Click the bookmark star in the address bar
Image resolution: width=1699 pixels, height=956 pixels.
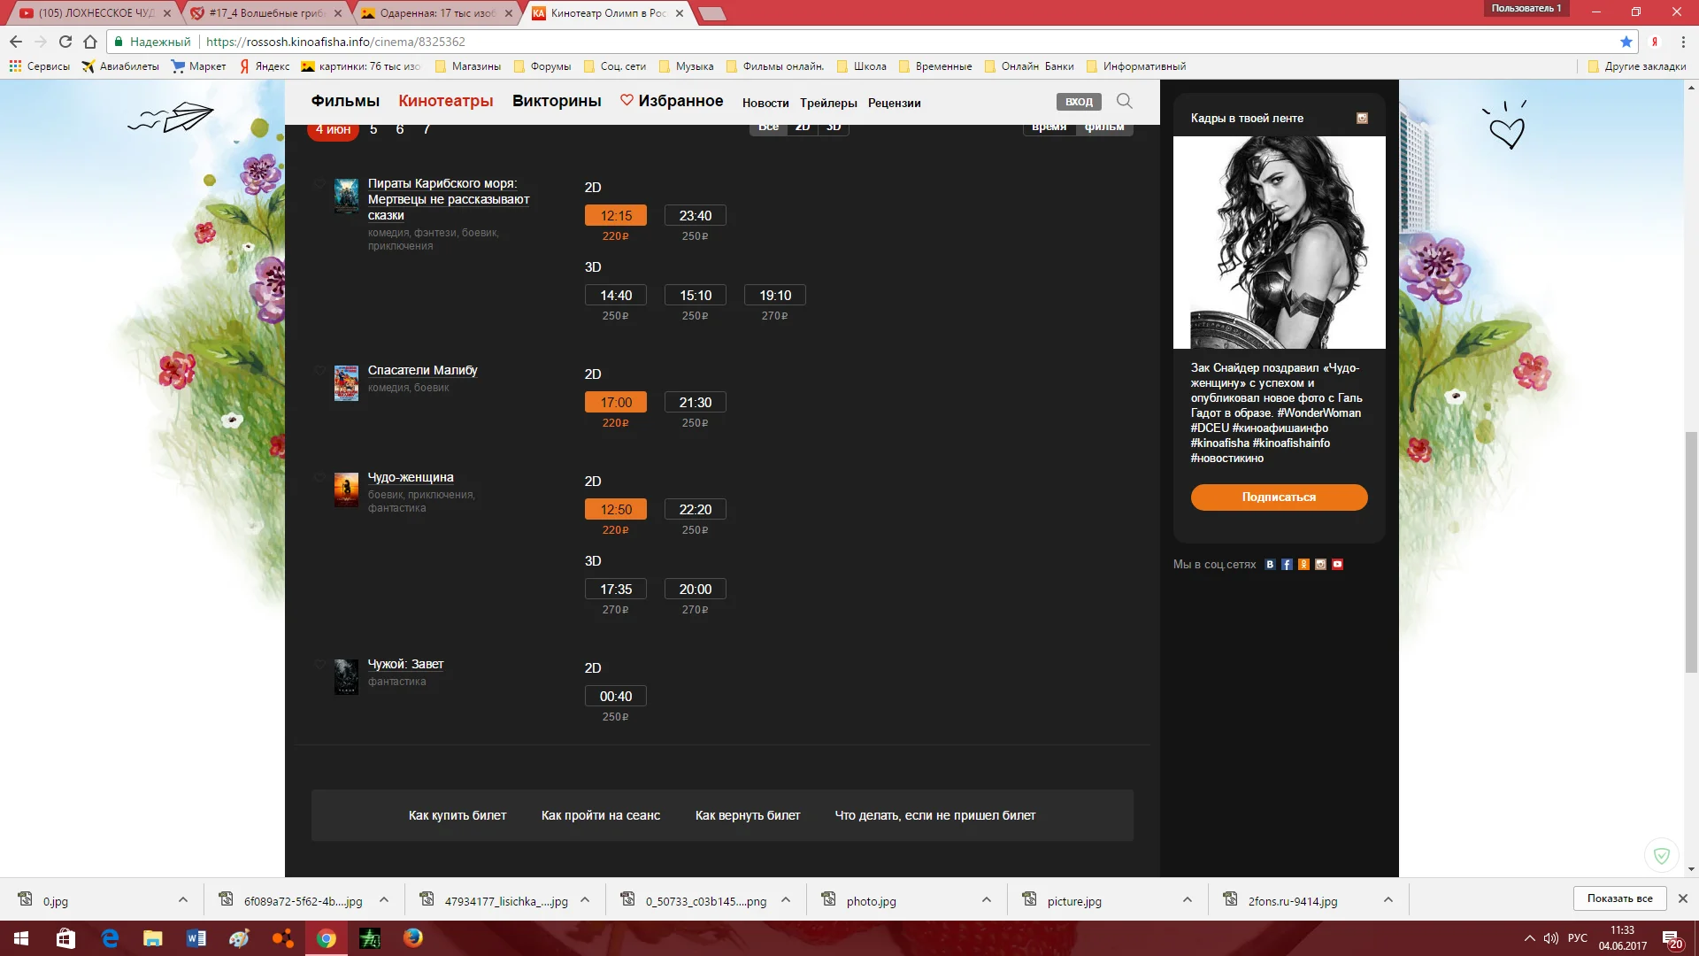click(x=1626, y=42)
